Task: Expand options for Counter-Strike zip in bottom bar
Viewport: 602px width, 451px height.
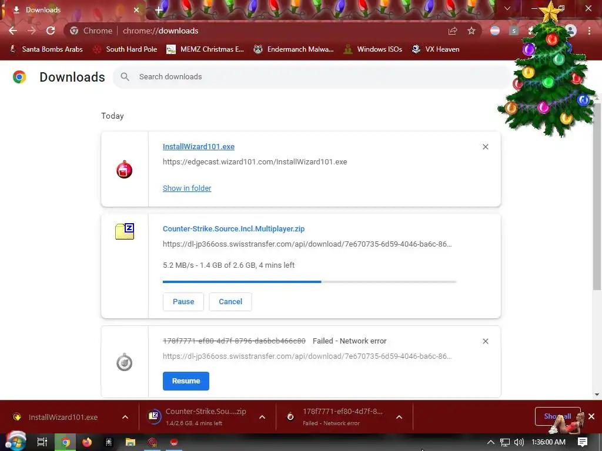Action: (x=262, y=417)
